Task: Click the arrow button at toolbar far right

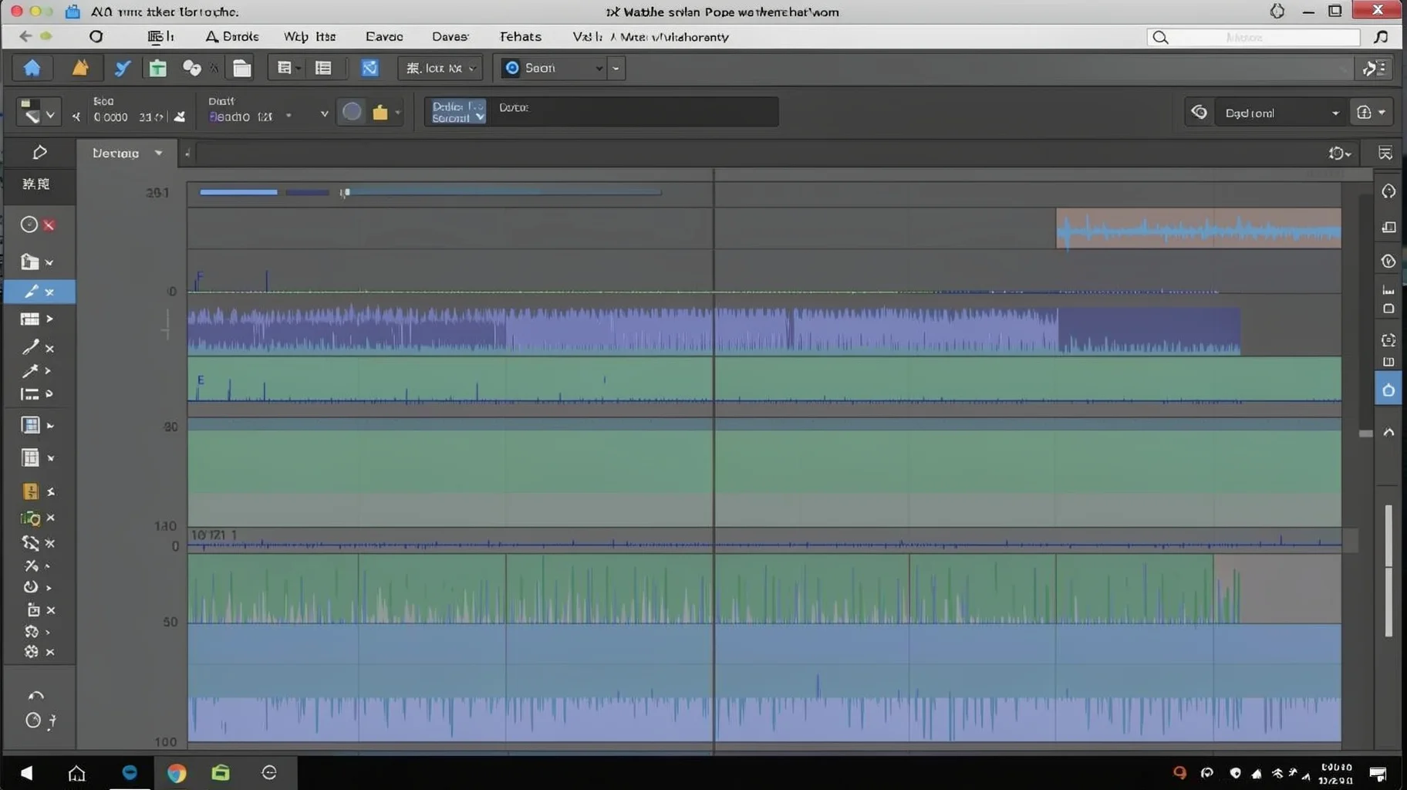Action: click(1374, 68)
